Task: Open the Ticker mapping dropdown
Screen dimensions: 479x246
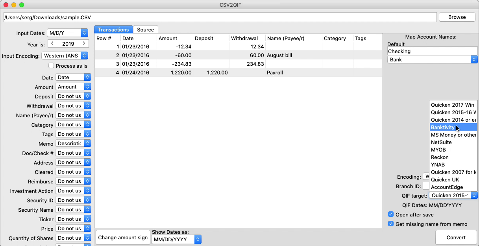Action: coord(73,219)
